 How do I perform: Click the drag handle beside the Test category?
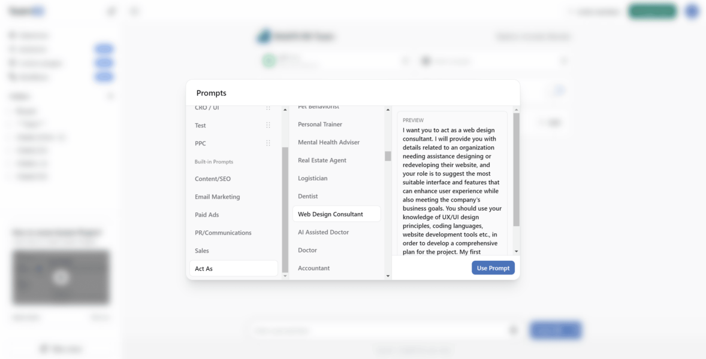click(x=268, y=125)
